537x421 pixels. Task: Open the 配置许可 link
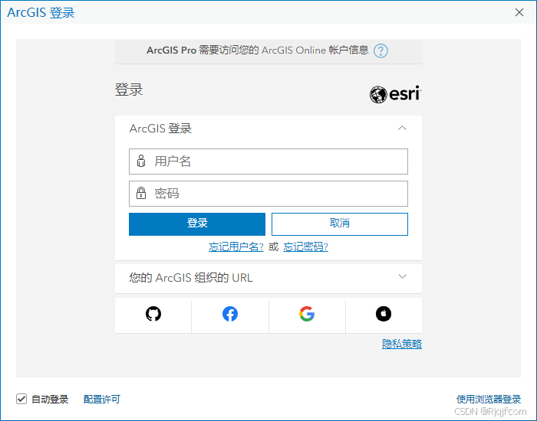[102, 399]
